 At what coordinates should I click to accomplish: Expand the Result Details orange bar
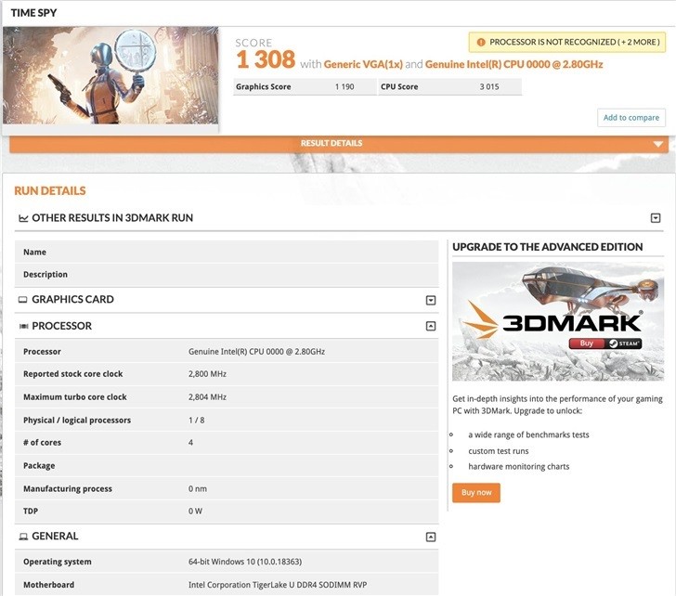pyautogui.click(x=339, y=144)
